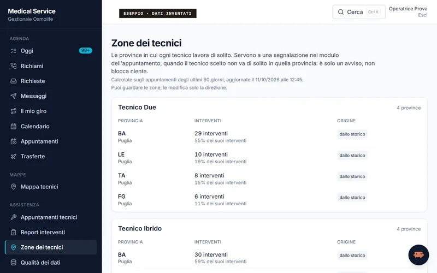Click the Tecnico Due card heading
Screen dimensions: 437x273
[x=137, y=107]
